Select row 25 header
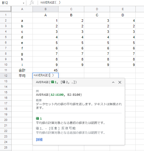 (x=6, y=148)
